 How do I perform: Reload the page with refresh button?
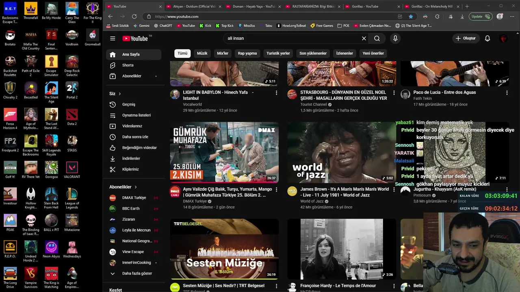pyautogui.click(x=134, y=17)
